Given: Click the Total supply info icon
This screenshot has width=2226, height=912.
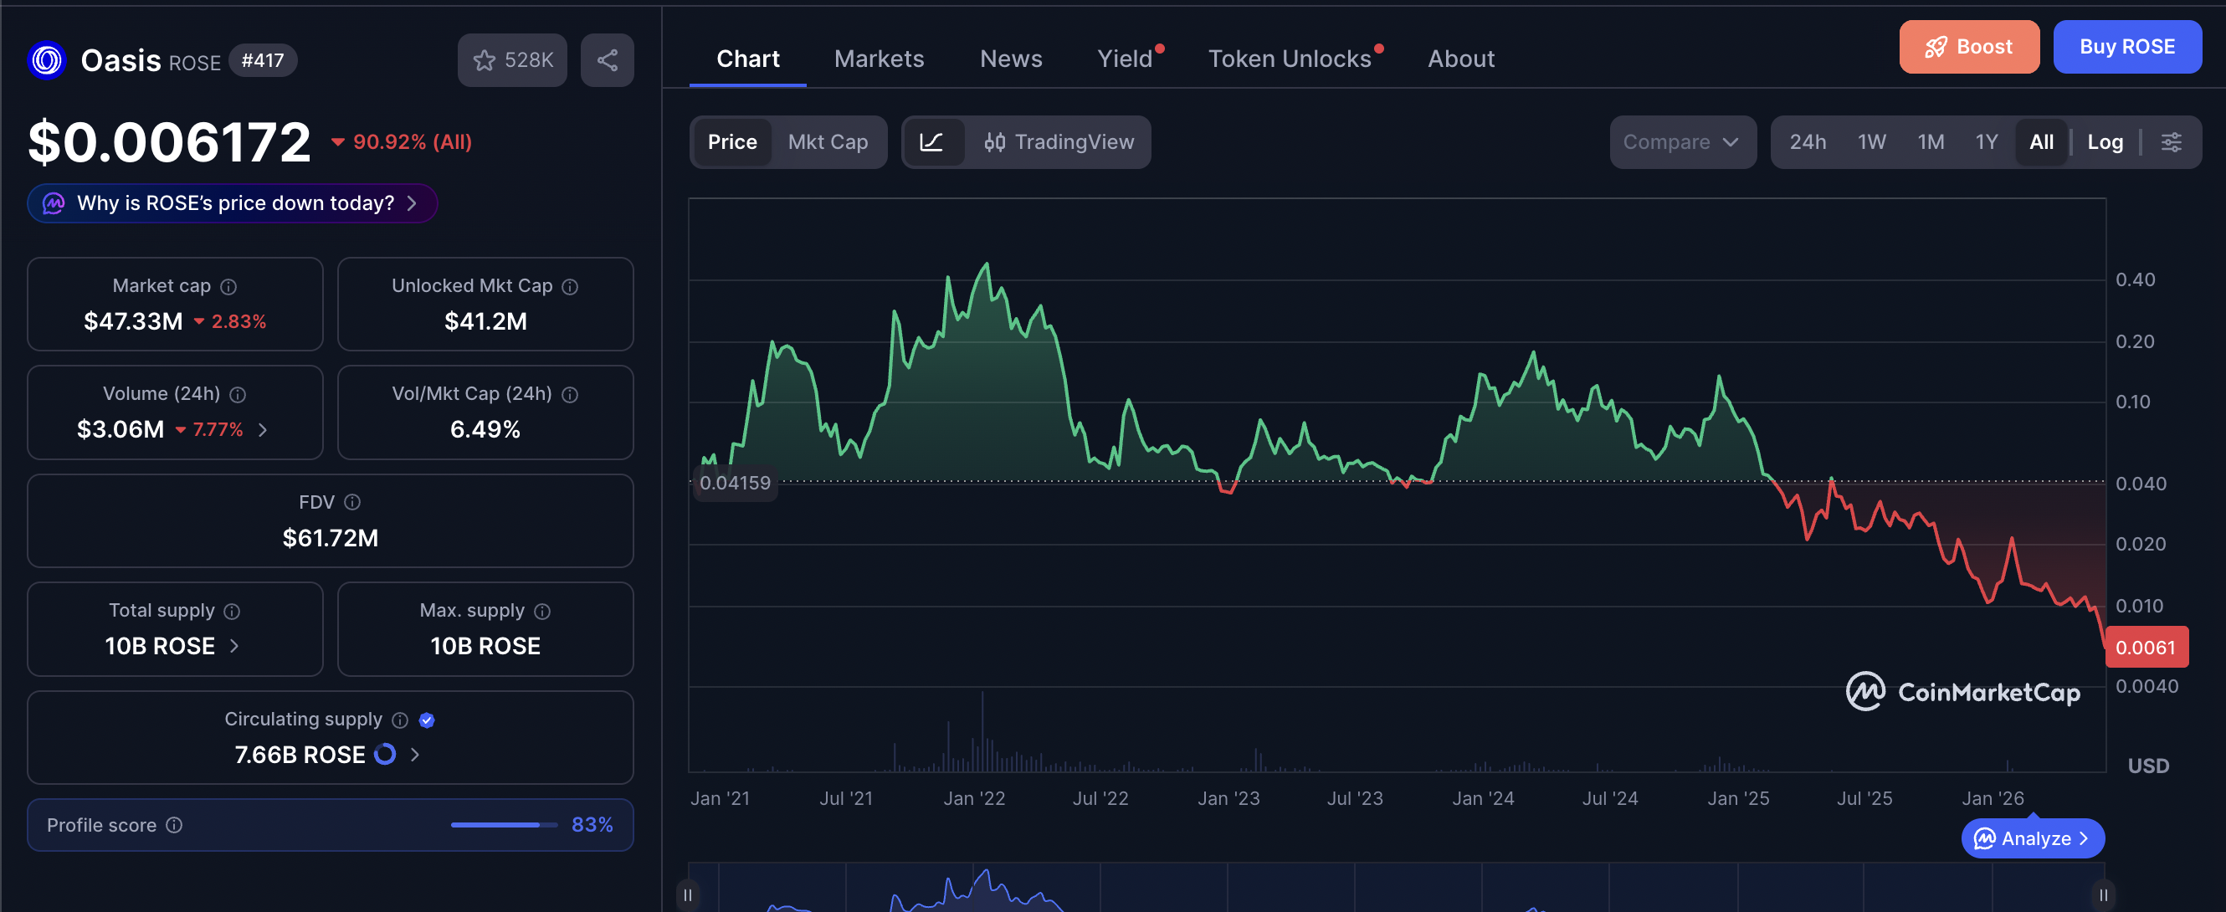Looking at the screenshot, I should coord(232,612).
